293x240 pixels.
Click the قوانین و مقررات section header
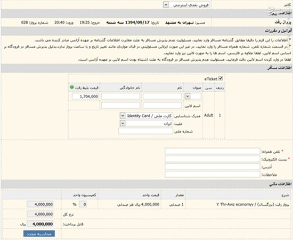(x=278, y=31)
